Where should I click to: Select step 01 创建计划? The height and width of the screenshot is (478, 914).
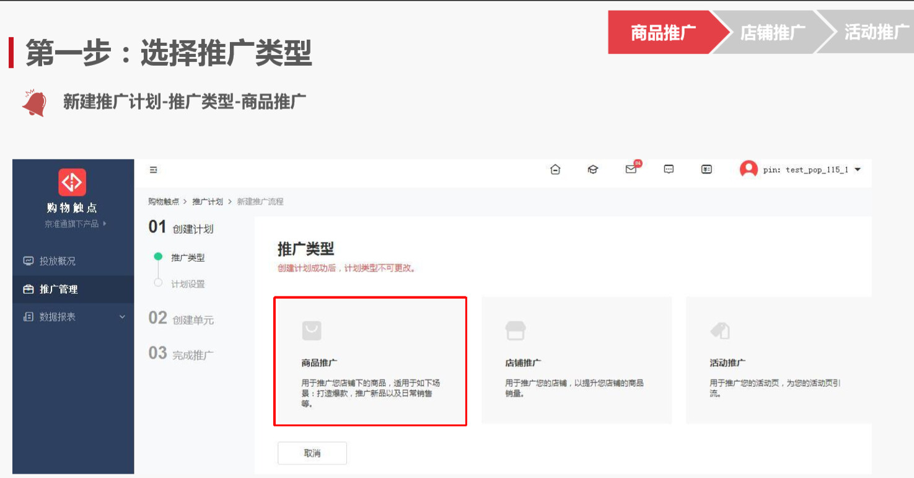[x=181, y=228]
